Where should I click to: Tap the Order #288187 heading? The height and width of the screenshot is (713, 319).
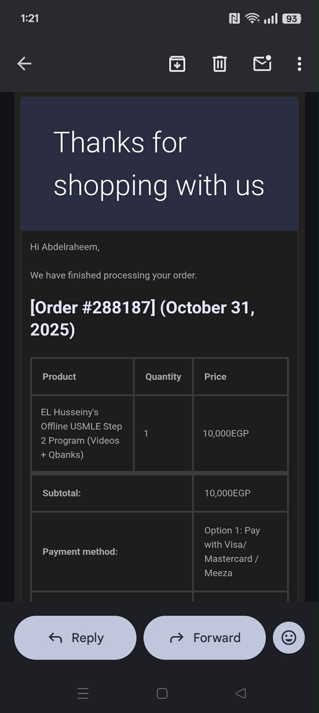point(142,318)
